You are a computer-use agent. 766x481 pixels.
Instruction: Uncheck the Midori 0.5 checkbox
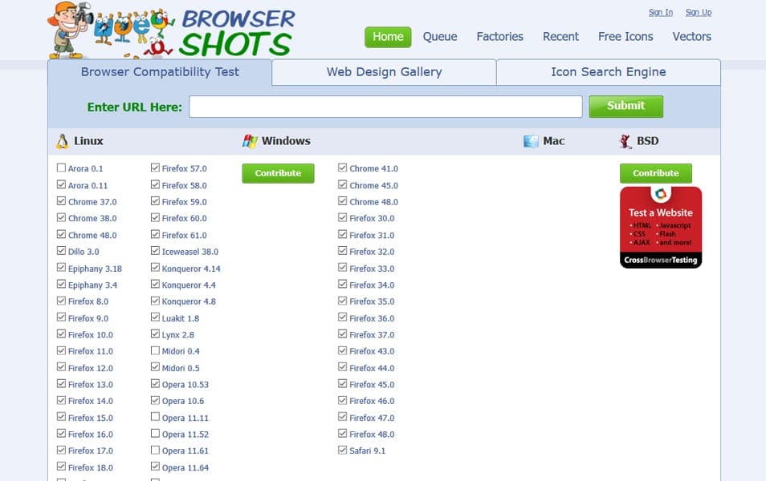pyautogui.click(x=155, y=367)
